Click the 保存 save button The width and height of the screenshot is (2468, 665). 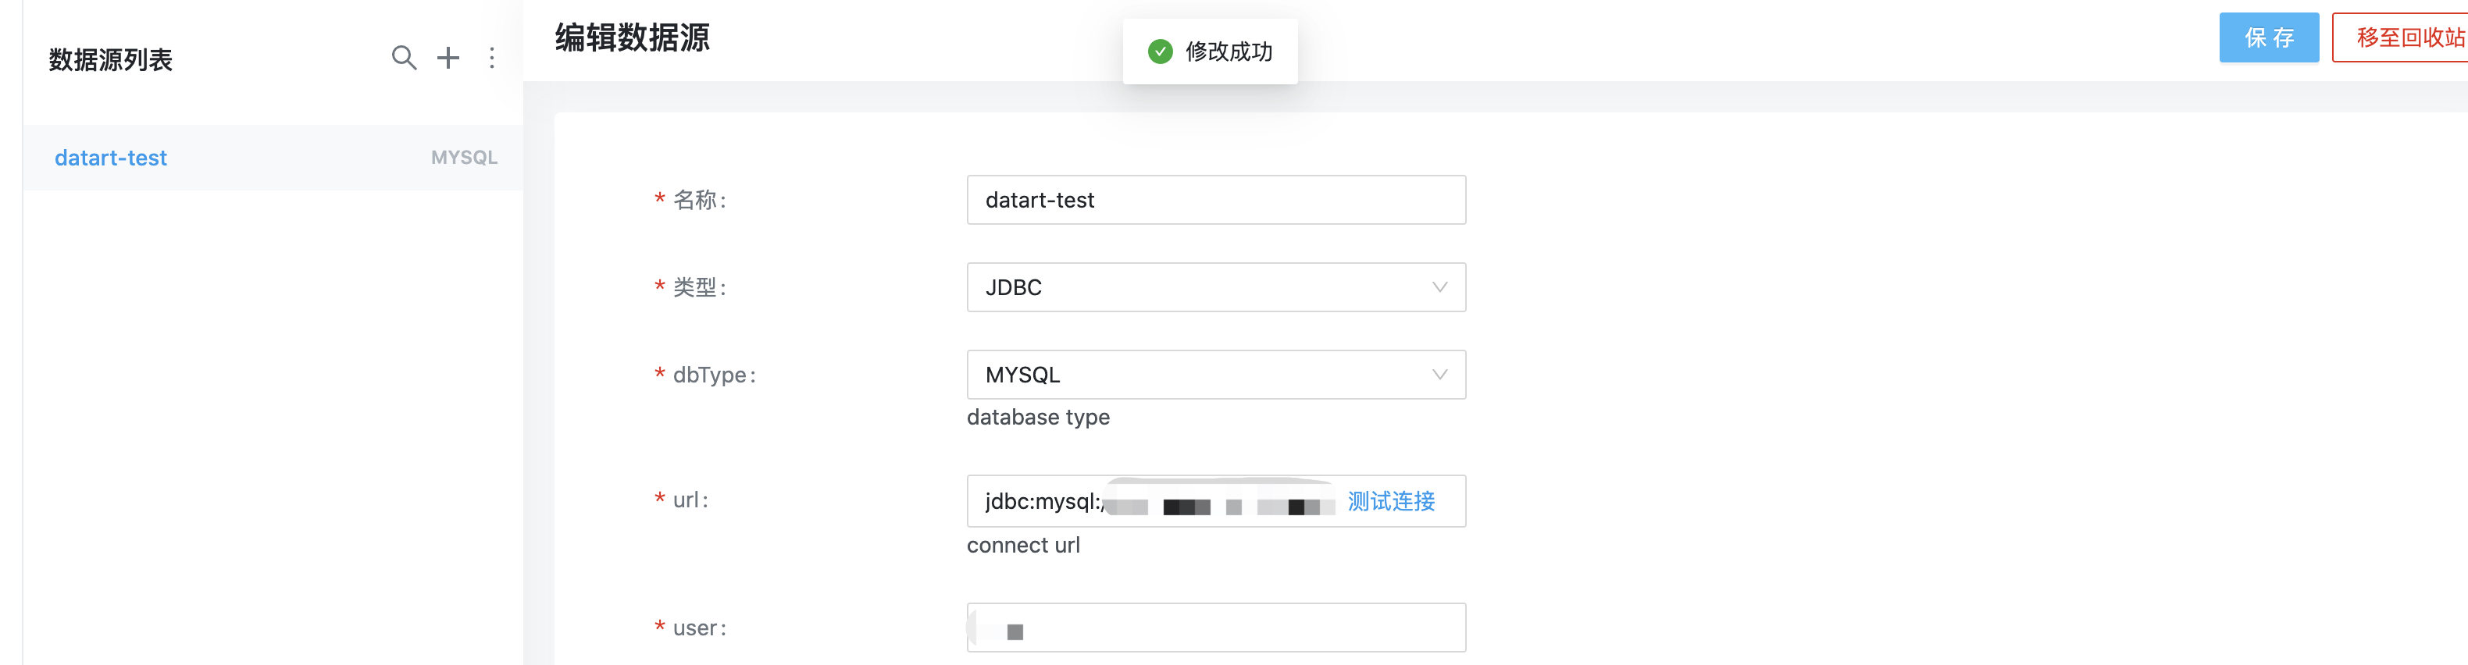2268,37
